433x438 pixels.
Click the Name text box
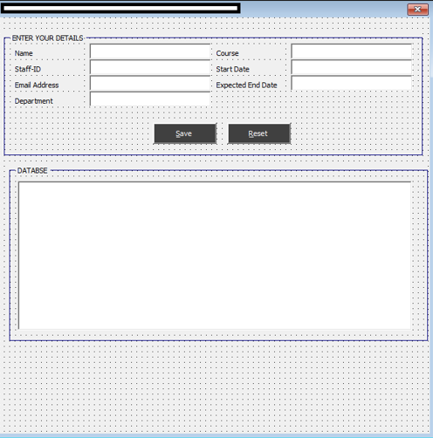click(150, 51)
